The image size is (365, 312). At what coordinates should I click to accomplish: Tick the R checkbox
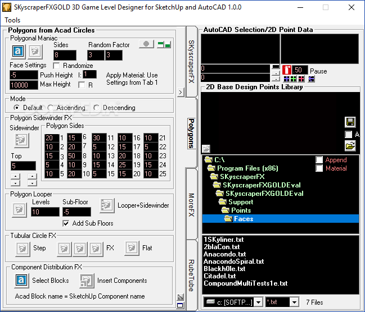coord(82,85)
